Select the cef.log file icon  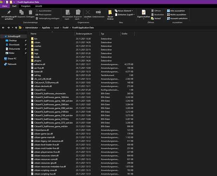pos(32,75)
